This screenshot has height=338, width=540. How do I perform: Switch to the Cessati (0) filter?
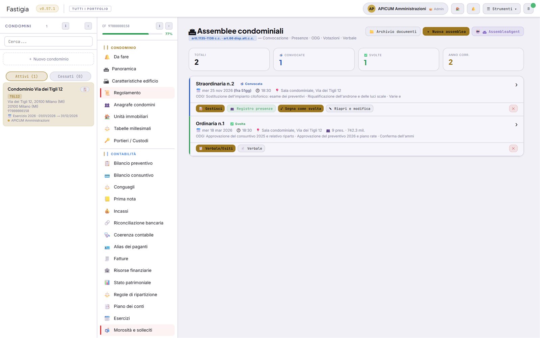coord(70,76)
